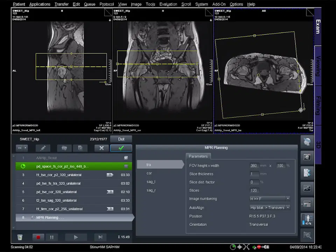Open the physiological signal display icon
336x252 pixels.
(x=307, y=188)
